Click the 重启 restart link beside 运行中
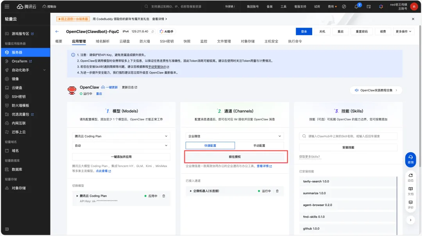The width and height of the screenshot is (422, 236). click(99, 93)
